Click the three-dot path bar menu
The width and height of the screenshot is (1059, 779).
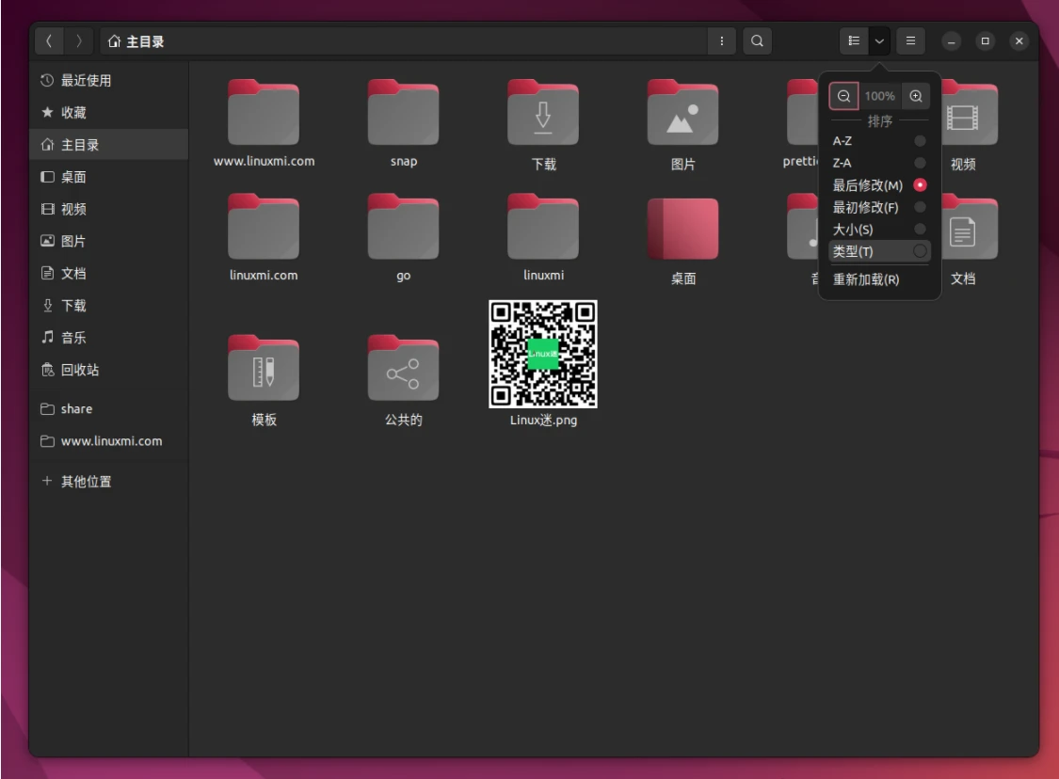point(720,40)
